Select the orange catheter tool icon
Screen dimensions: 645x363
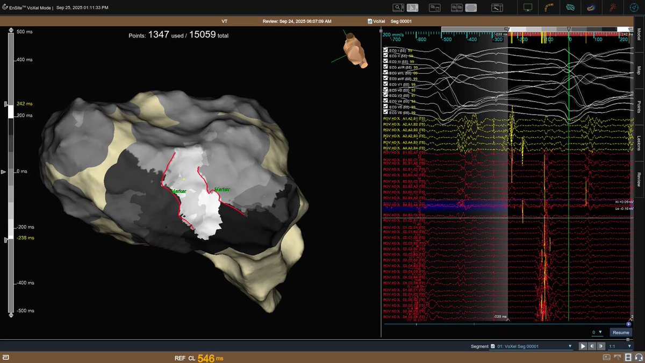point(549,8)
